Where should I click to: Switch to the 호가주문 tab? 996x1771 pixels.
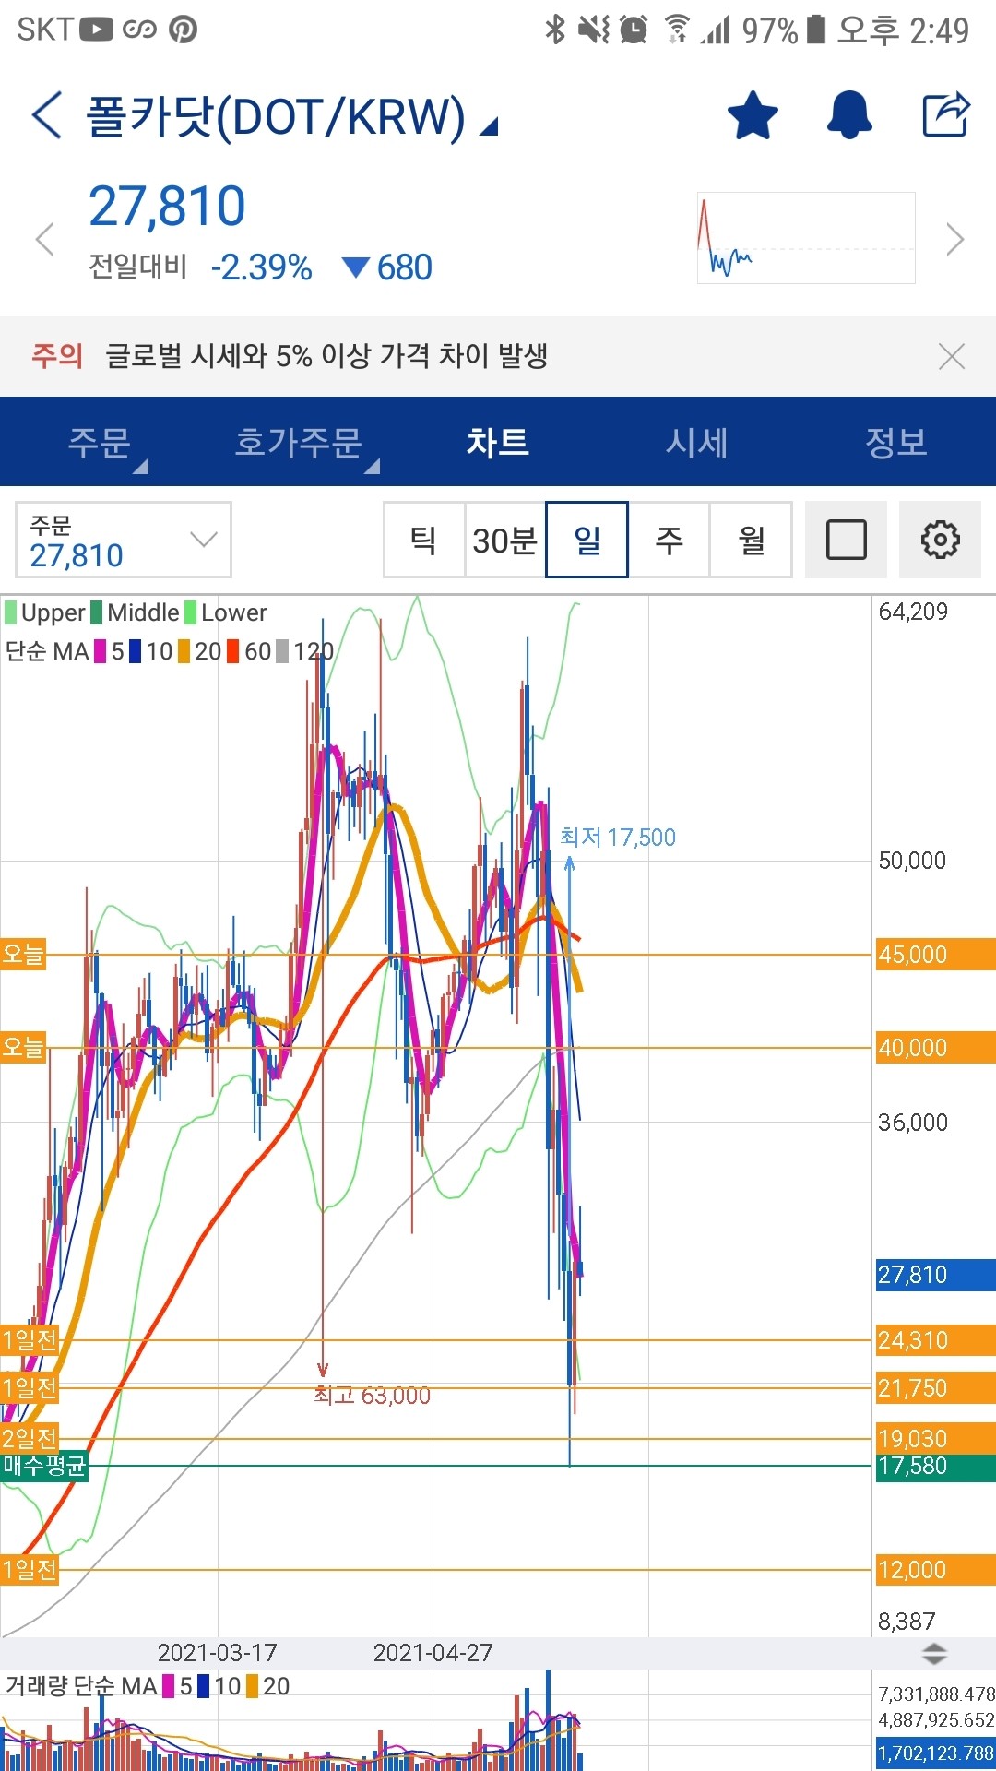(x=299, y=443)
